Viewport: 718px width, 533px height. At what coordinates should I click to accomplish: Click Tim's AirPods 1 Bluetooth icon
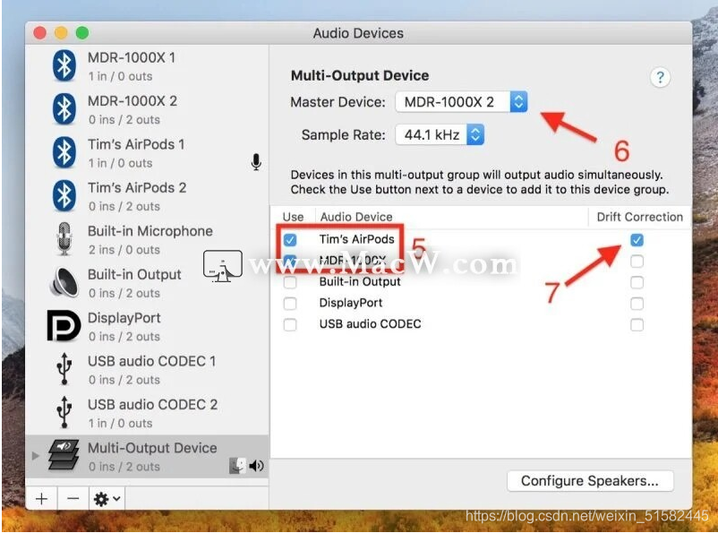(64, 152)
